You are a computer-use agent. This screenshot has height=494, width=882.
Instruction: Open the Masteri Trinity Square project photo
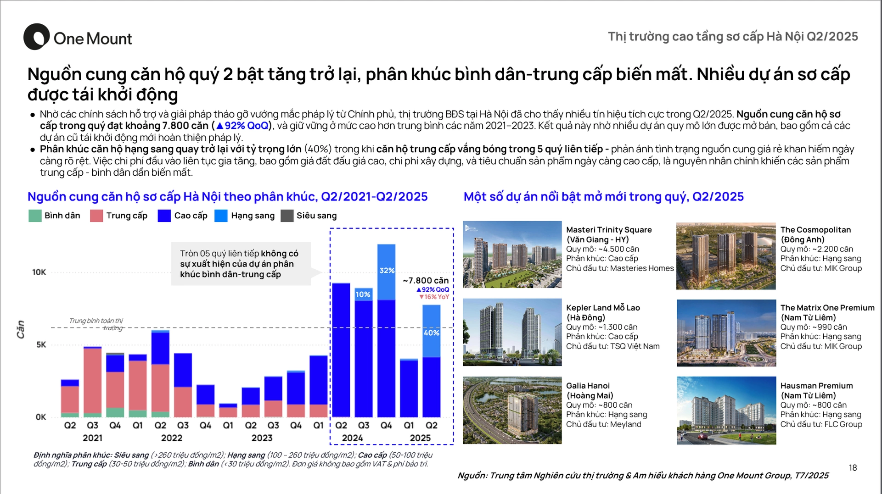click(x=512, y=255)
